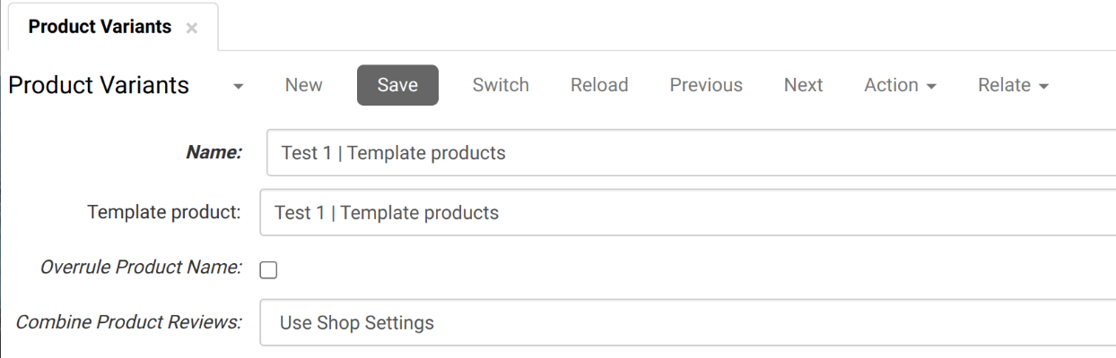Viewport: 1116px width, 358px height.
Task: Click into the Name text field
Action: pyautogui.click(x=691, y=153)
